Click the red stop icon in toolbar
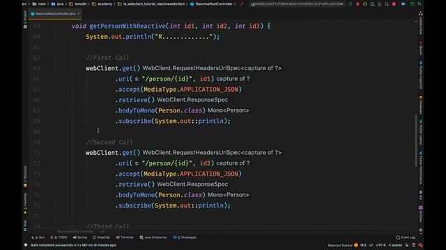 (394, 4)
